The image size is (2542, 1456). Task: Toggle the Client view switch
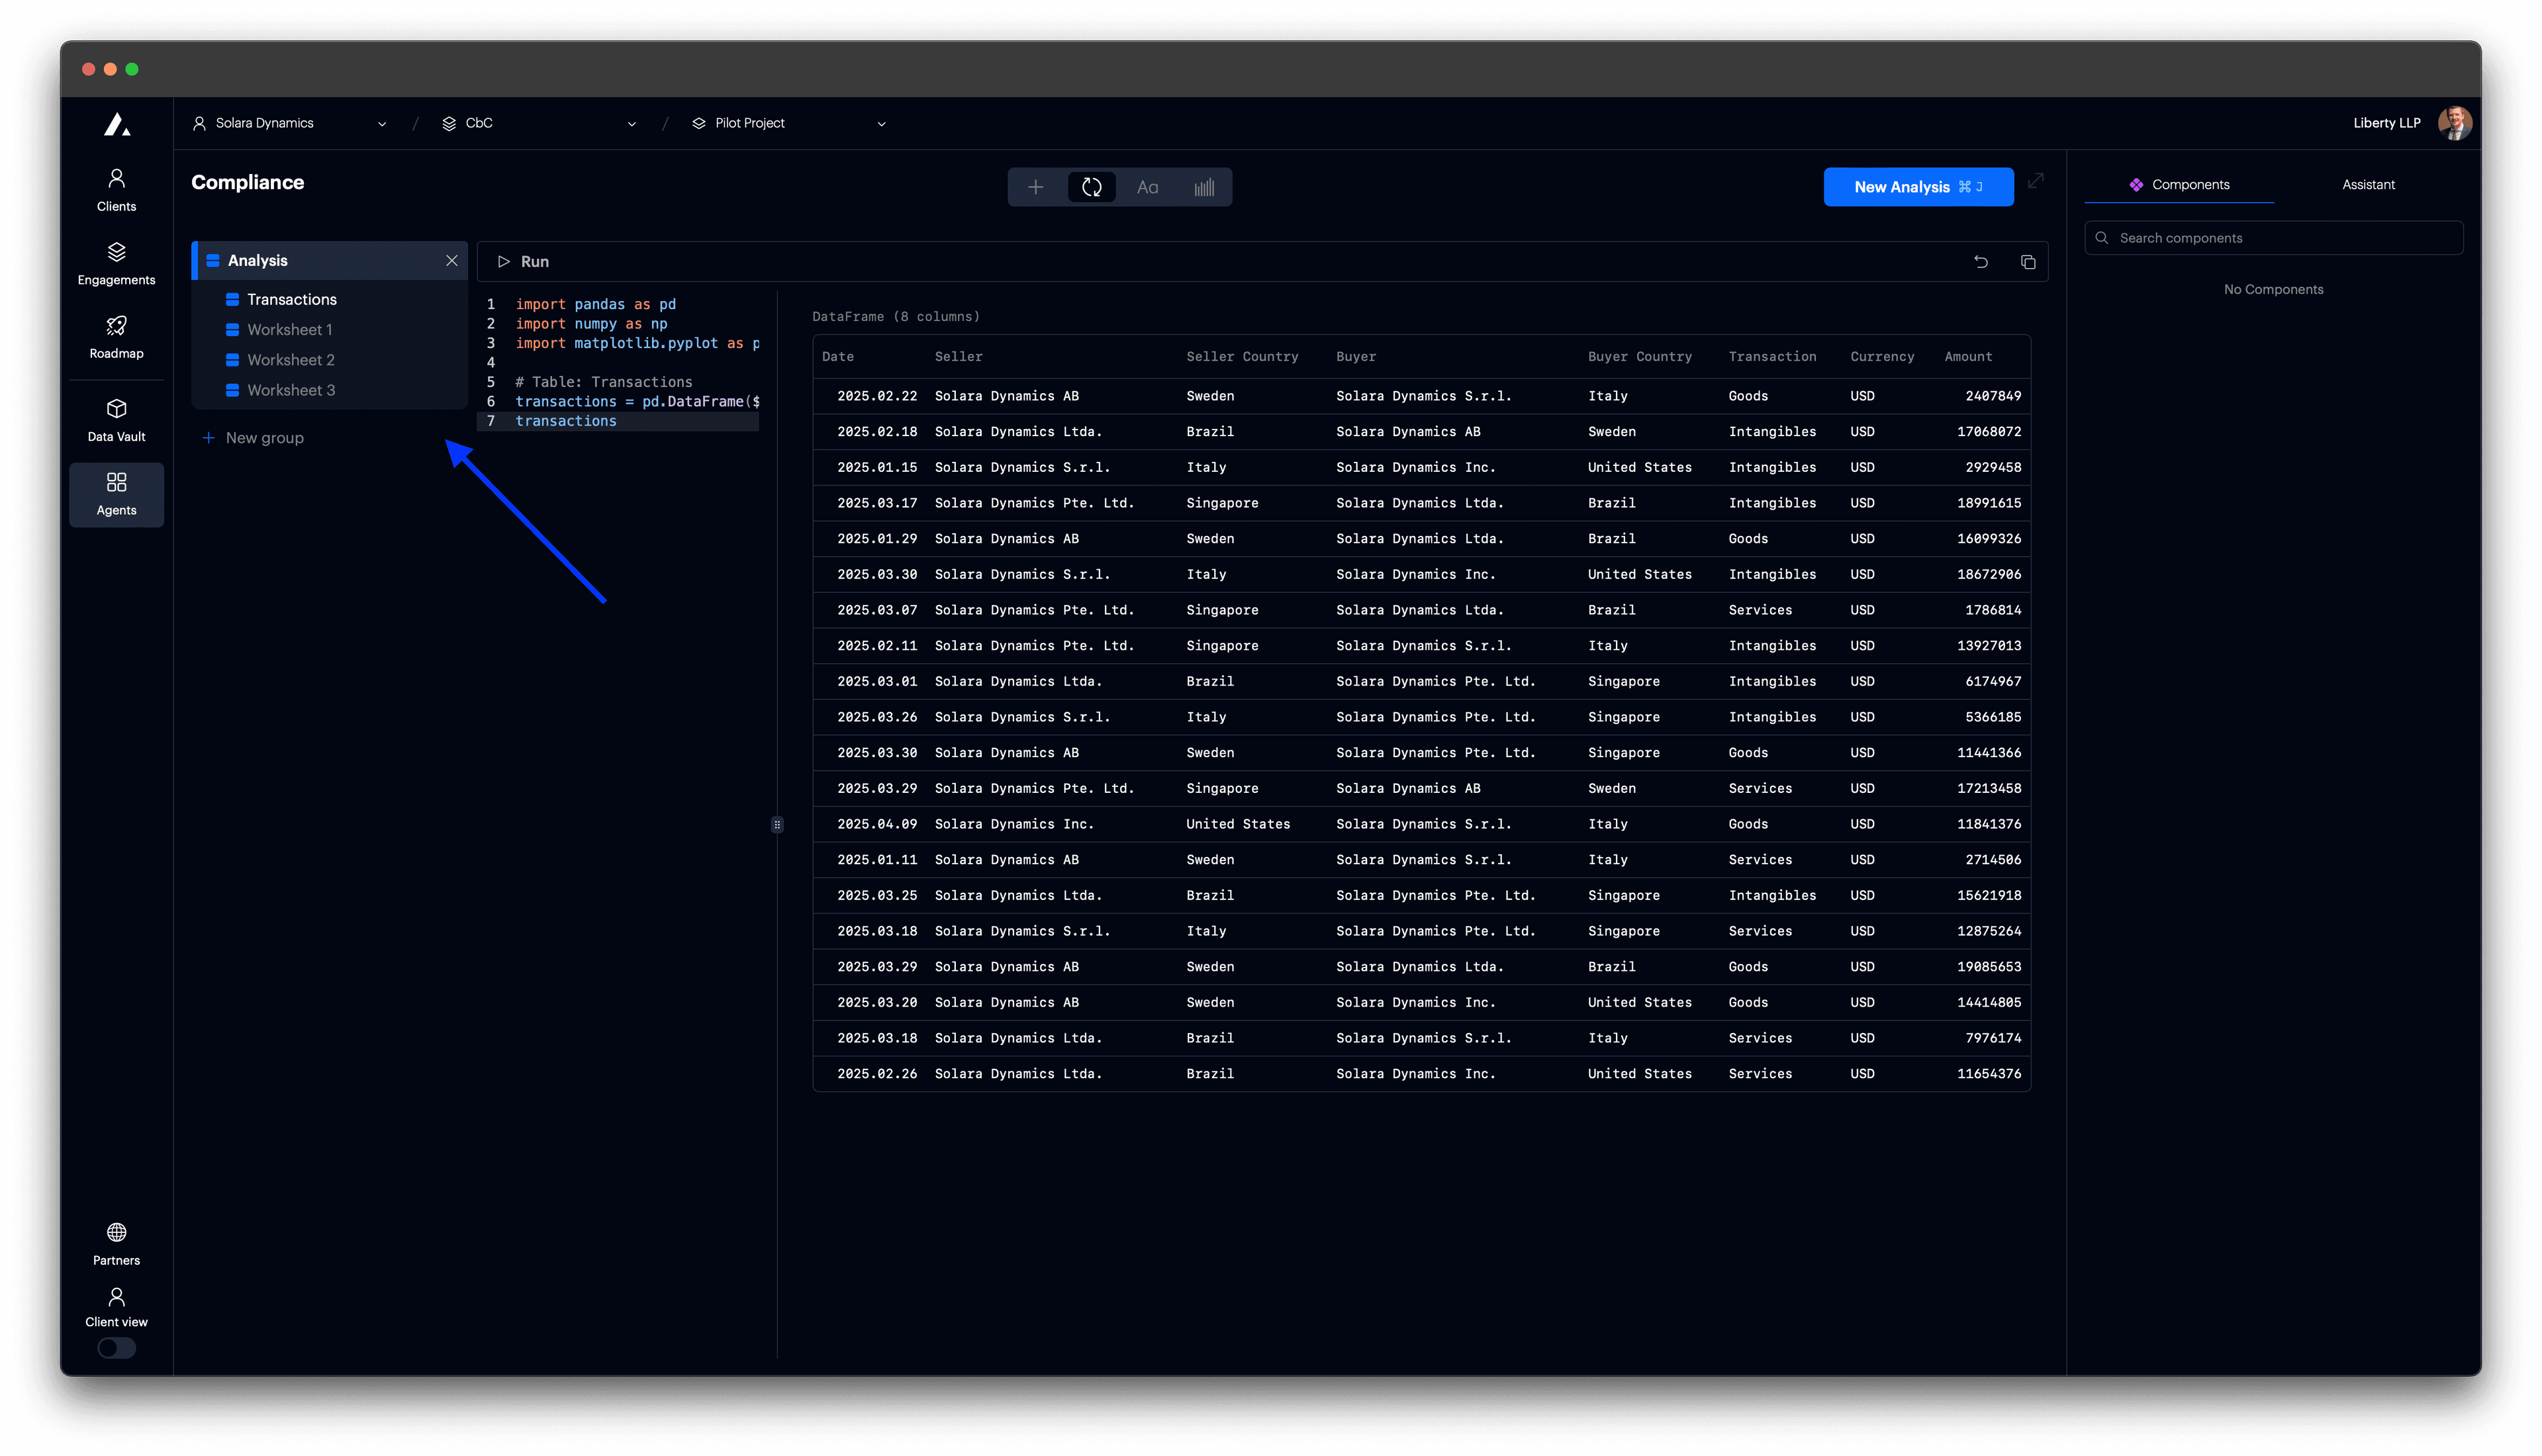(116, 1348)
